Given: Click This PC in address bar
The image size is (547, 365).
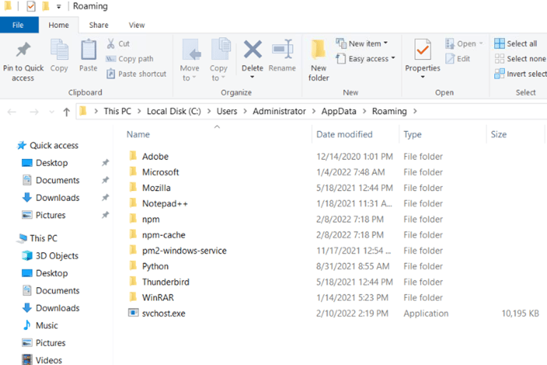Looking at the screenshot, I should (118, 111).
